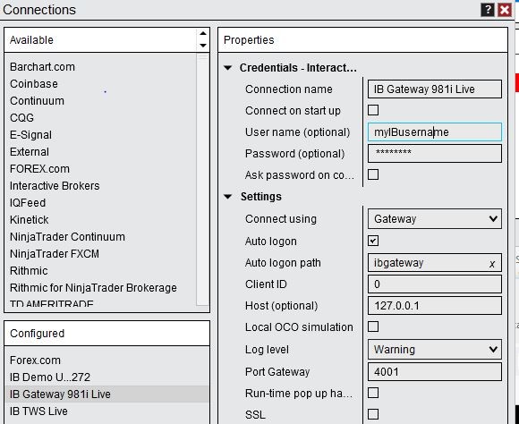Select NinjaTrader FXCM in Available list
The width and height of the screenshot is (519, 424).
tap(55, 254)
